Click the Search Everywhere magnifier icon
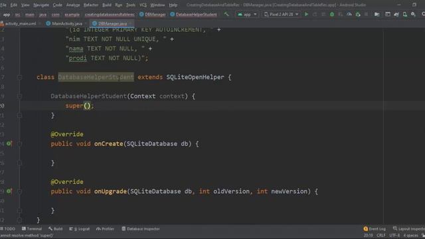 pyautogui.click(x=423, y=15)
